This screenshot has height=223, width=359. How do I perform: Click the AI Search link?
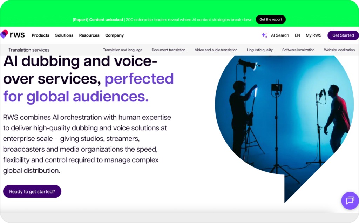click(280, 35)
